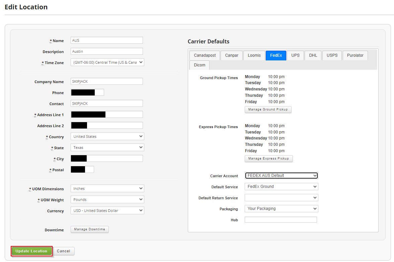Open the Canadapost carrier tab
Screen dimensions: 394x262
(x=204, y=55)
